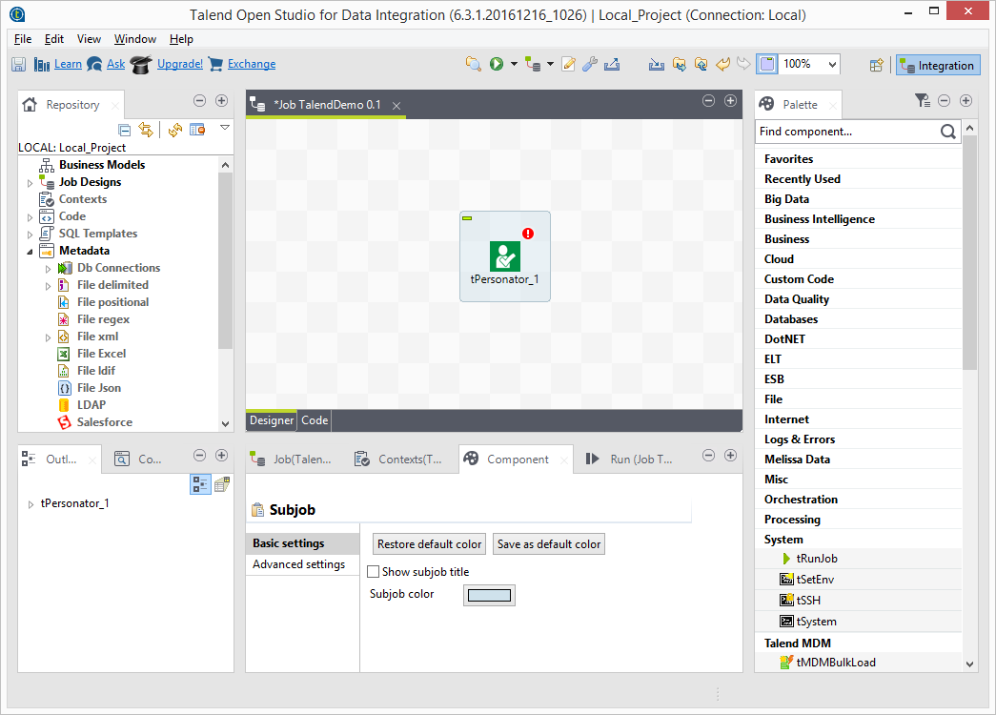This screenshot has height=715, width=996.
Task: Expand the Job Designs tree node
Action: [30, 182]
